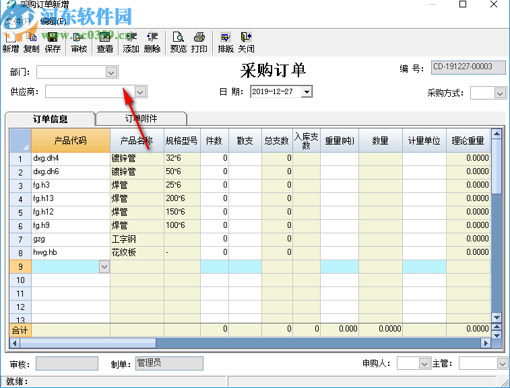Click the 规格型号 column header
The height and width of the screenshot is (388, 510).
(x=182, y=141)
